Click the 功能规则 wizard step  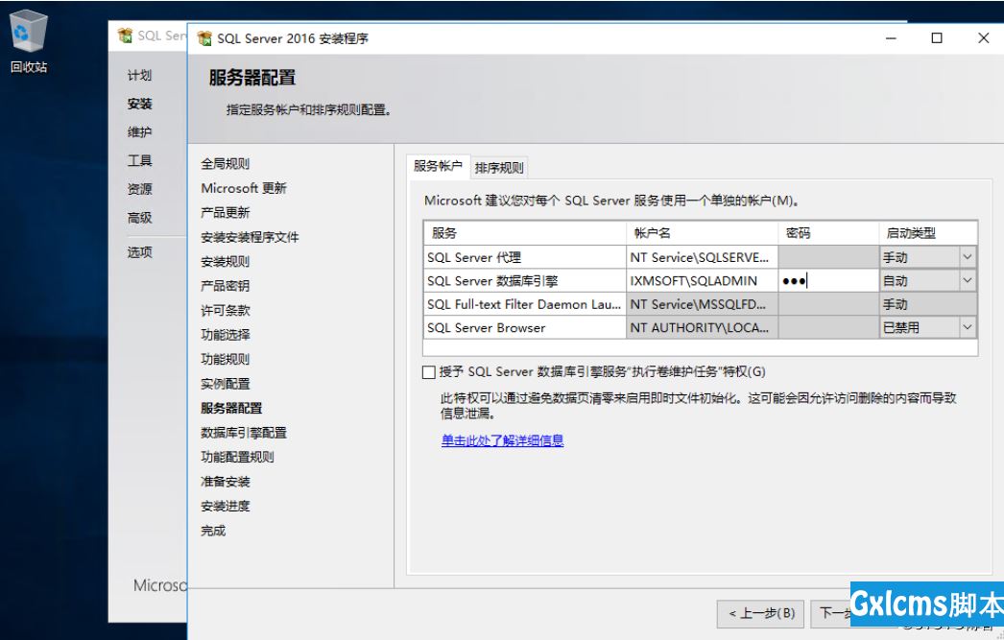pyautogui.click(x=225, y=359)
